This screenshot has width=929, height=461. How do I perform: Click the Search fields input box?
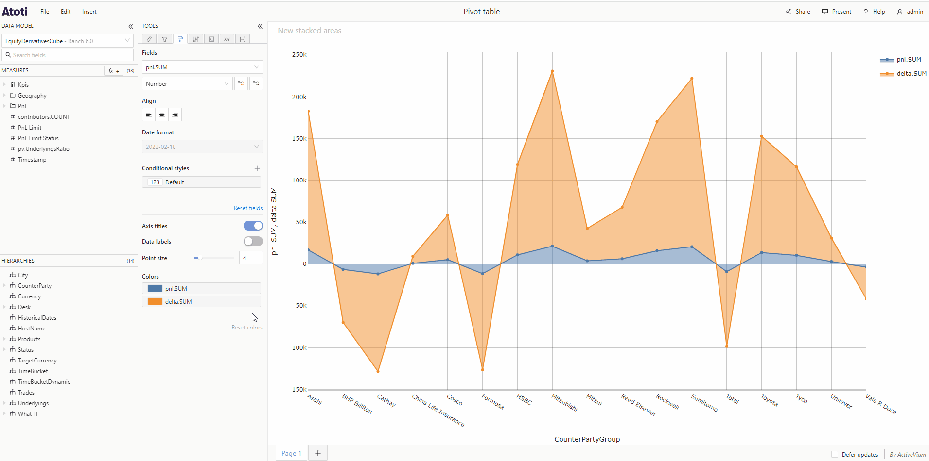point(68,55)
